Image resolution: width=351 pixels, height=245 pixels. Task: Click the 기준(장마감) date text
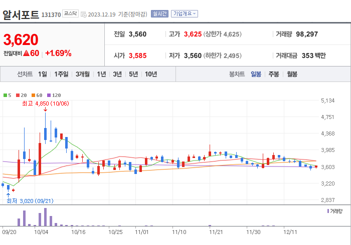pyautogui.click(x=132, y=14)
